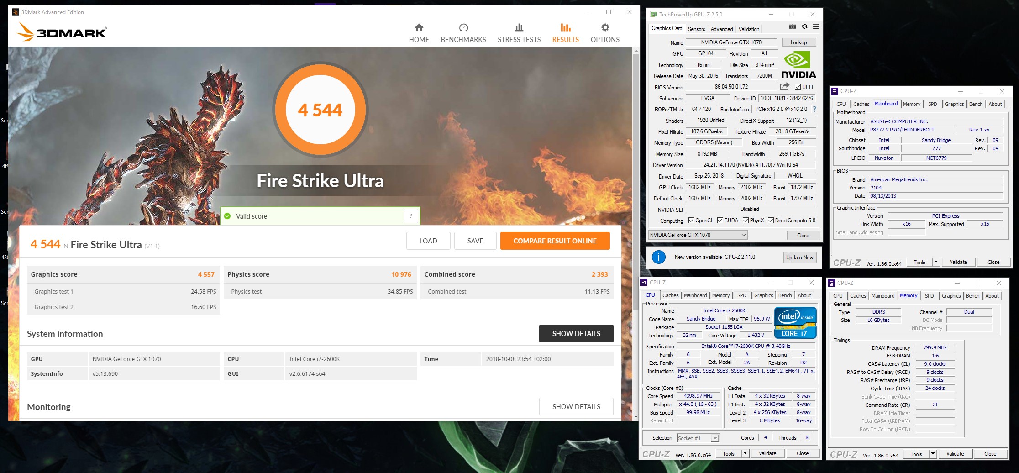Click the bus interface question mark in GPU-Z
This screenshot has height=473, width=1019.
[814, 109]
